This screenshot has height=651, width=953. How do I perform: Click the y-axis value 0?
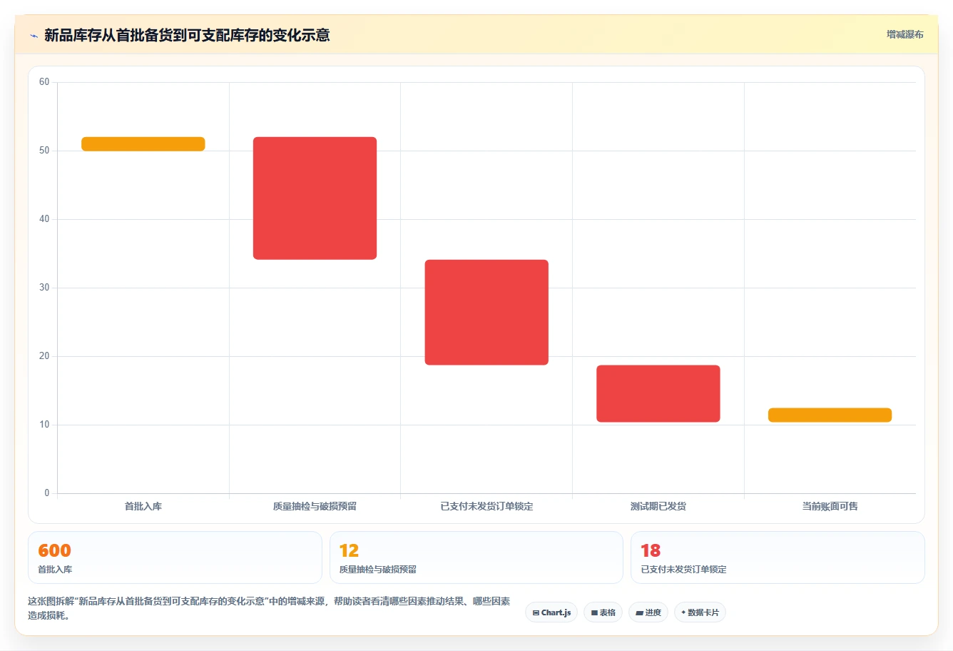(47, 493)
